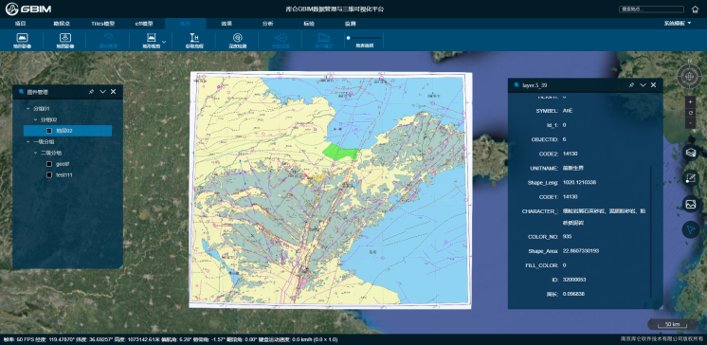This screenshot has width=707, height=345.
Task: Collapse the 分组01 tree group
Action: coord(28,109)
